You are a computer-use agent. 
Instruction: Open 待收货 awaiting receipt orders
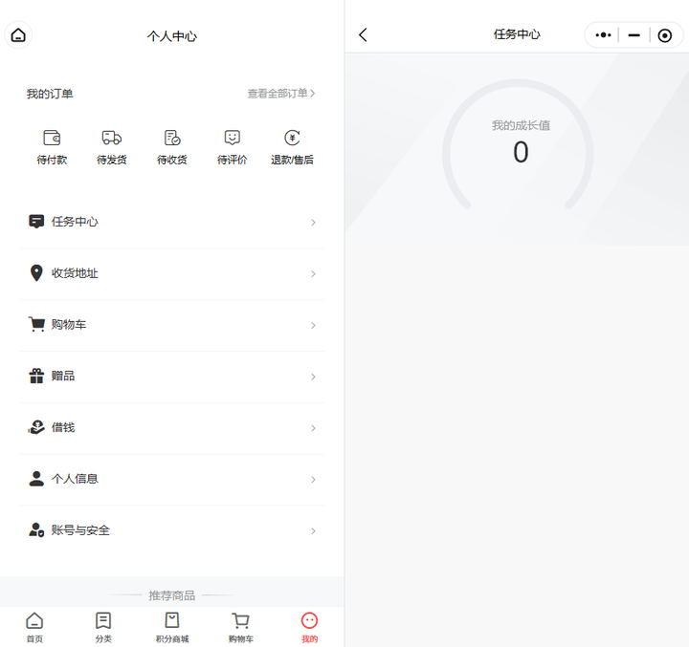172,147
